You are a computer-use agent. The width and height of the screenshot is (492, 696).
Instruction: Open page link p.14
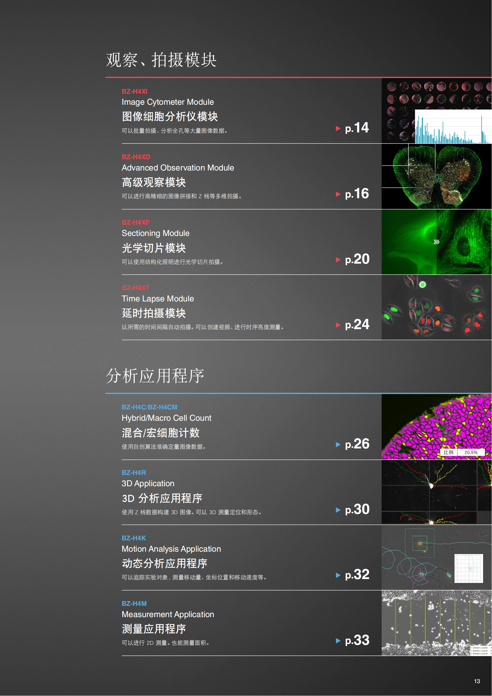[357, 128]
